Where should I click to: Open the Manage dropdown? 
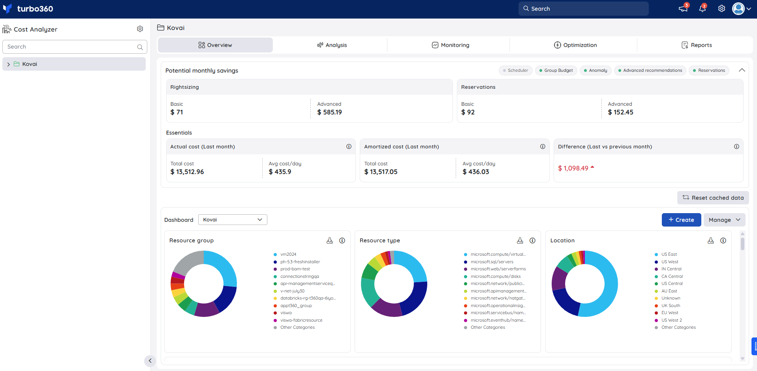coord(724,220)
